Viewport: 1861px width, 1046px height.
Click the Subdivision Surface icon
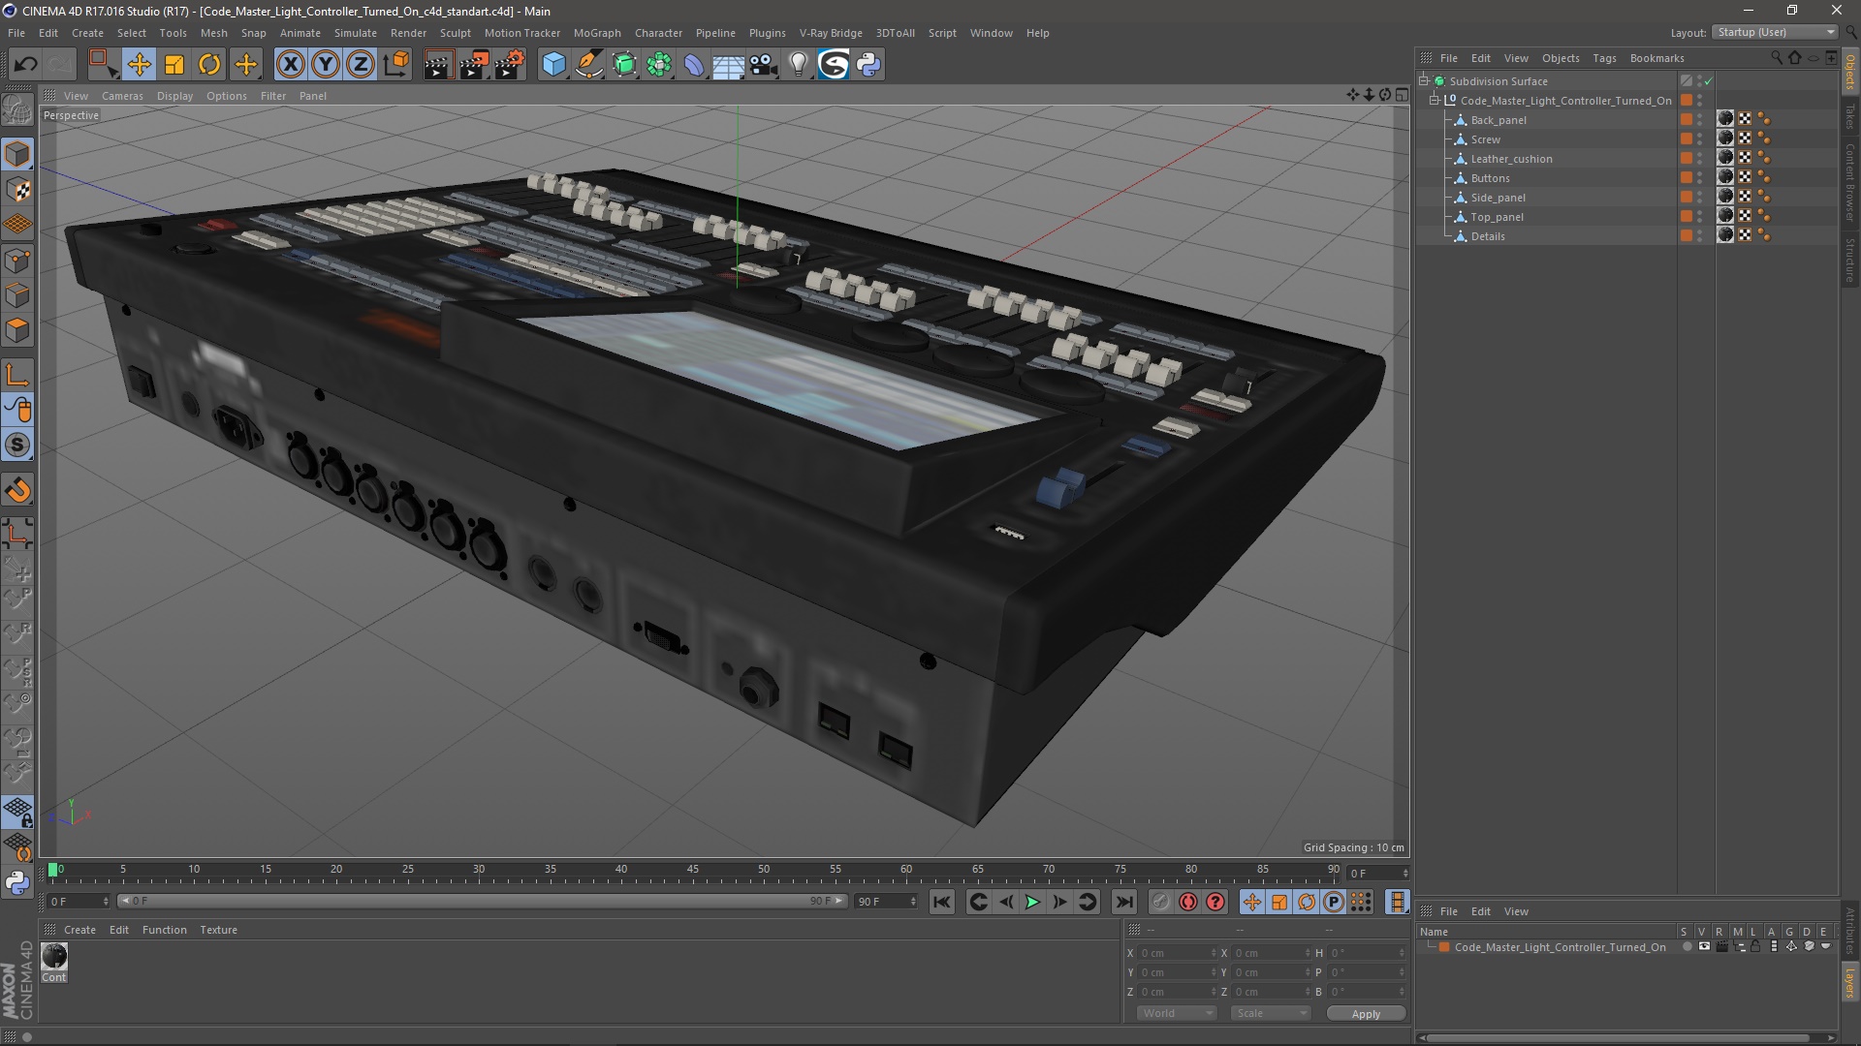(x=1439, y=80)
